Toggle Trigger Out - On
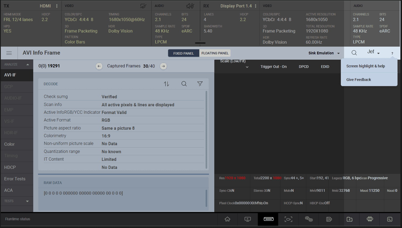This screenshot has height=228, width=402. point(274,67)
